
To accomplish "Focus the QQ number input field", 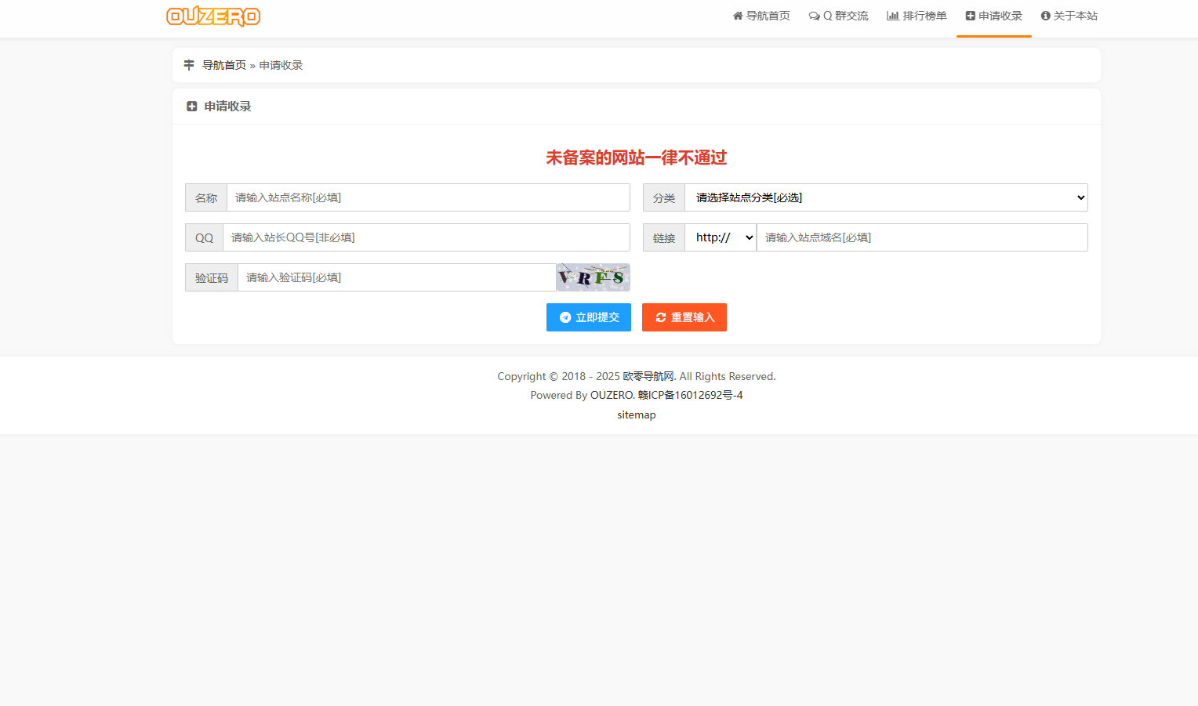I will 426,237.
